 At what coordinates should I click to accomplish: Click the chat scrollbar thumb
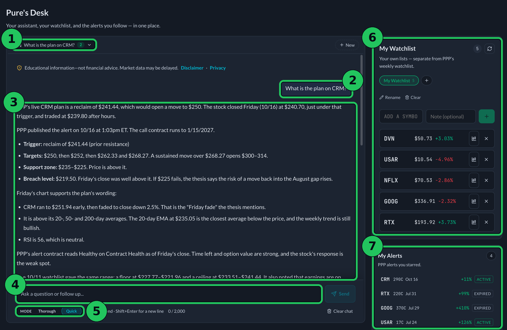coord(361,100)
